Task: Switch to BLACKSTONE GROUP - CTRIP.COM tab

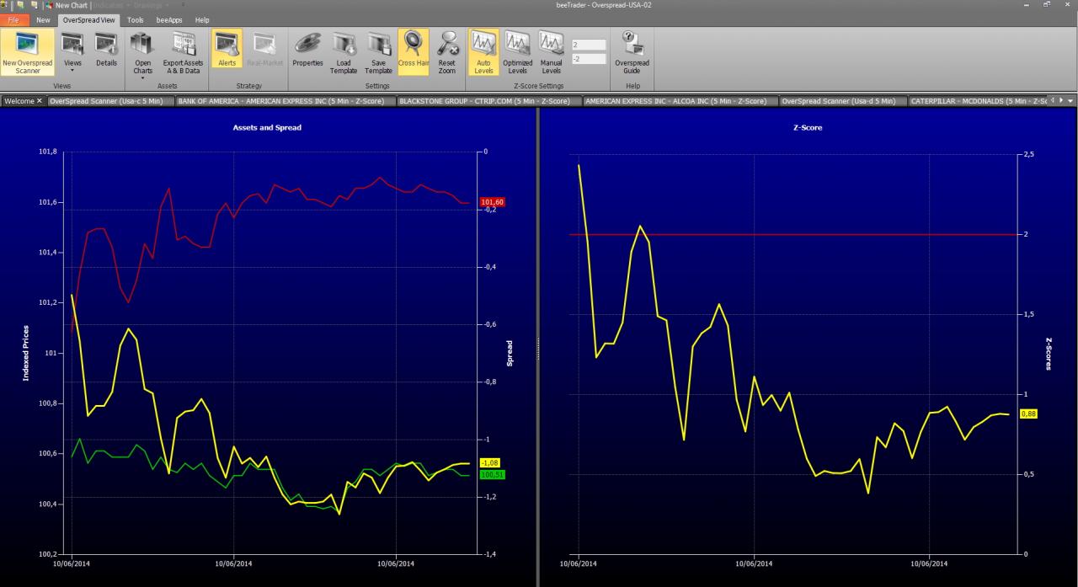Action: pos(489,101)
